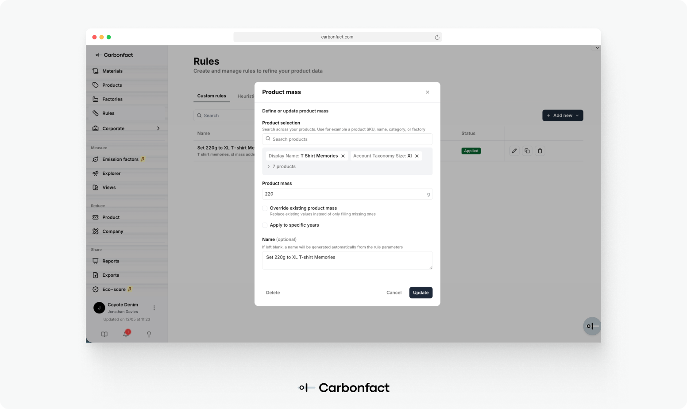687x409 pixels.
Task: Expand the 7 products list
Action: [282, 166]
